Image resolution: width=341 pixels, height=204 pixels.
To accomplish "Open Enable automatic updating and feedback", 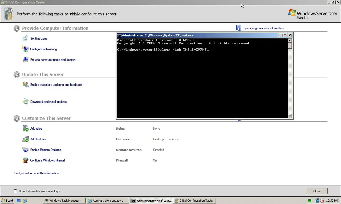I will (56, 85).
